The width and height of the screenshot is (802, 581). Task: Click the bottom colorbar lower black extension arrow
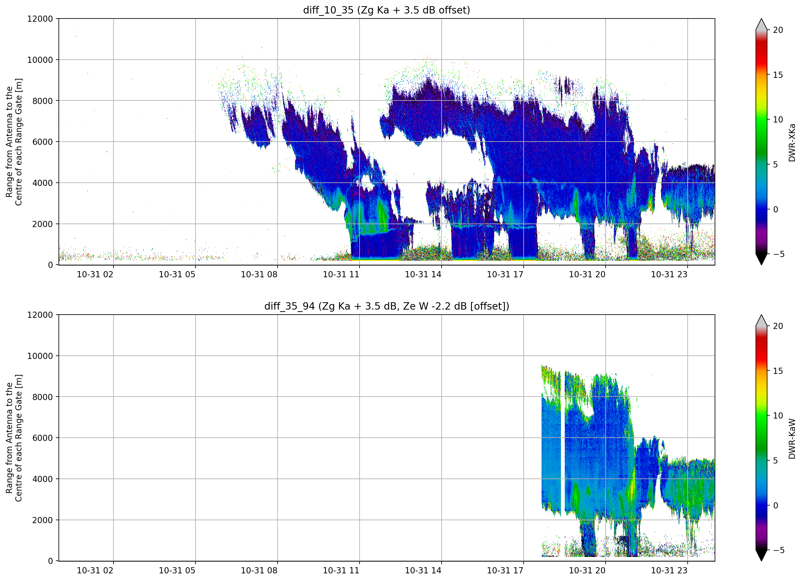761,555
